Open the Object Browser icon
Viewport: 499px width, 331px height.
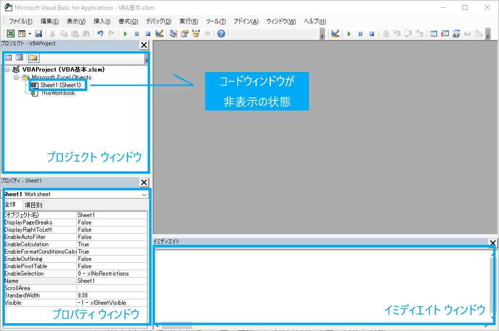point(196,34)
